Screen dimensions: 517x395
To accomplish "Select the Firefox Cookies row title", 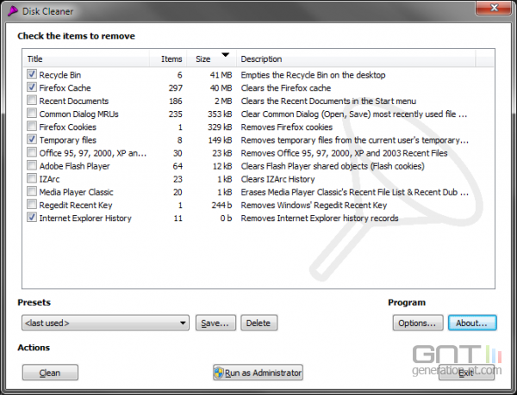I will point(67,127).
